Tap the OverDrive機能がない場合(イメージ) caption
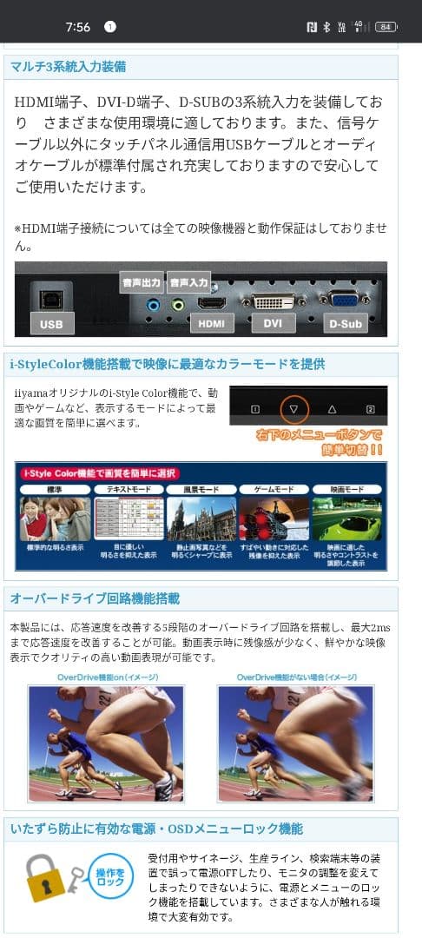The image size is (422, 938). pos(296,677)
